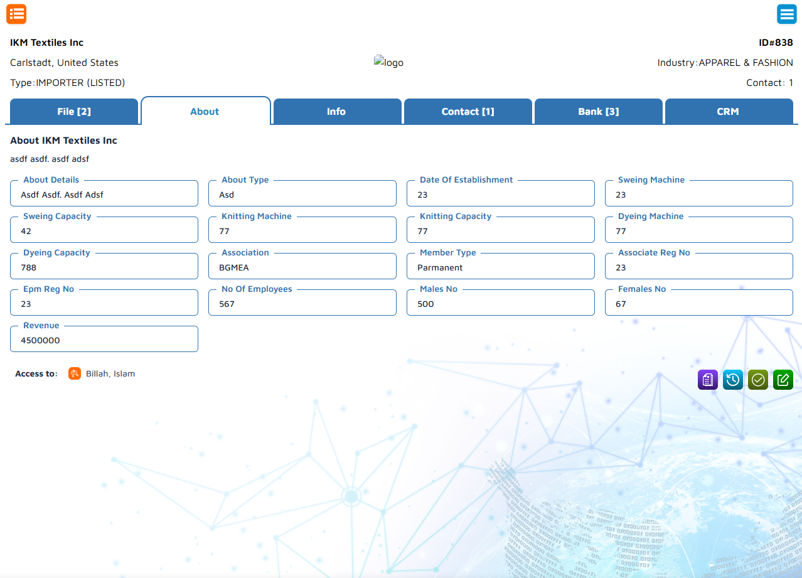Click the Industry:APPAREL & FASHION text
This screenshot has height=578, width=802.
click(725, 63)
